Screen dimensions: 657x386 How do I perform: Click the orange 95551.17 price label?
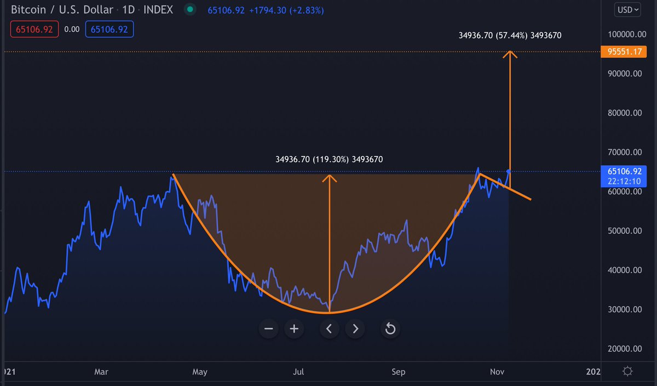625,52
